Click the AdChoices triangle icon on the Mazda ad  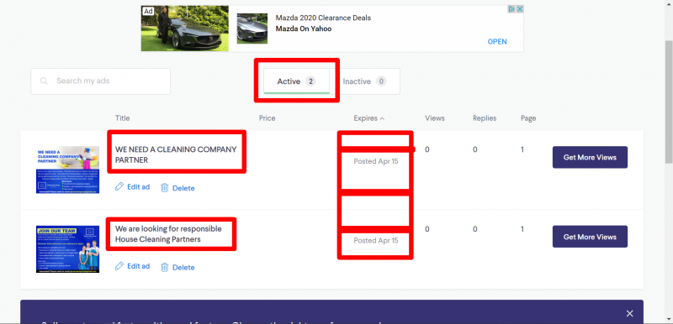[511, 9]
